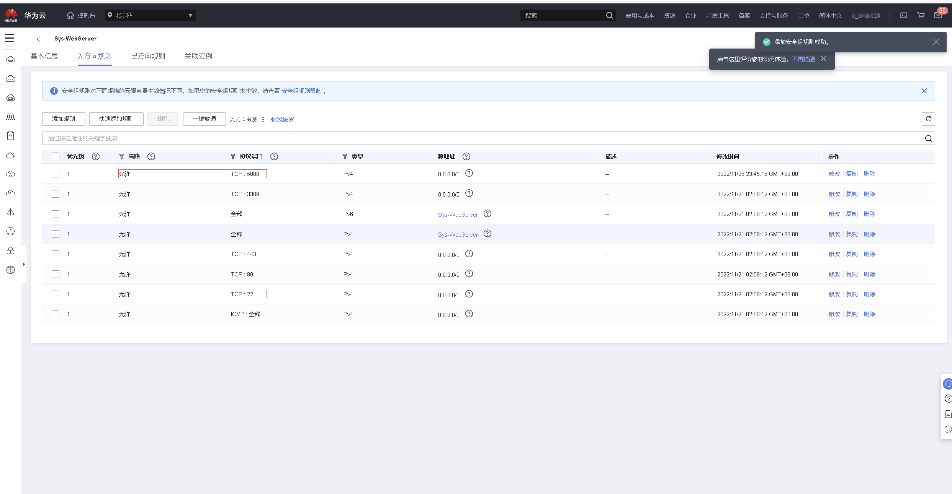This screenshot has height=494, width=952.
Task: Click the back arrow beside Sys-WebServer
Action: (x=38, y=39)
